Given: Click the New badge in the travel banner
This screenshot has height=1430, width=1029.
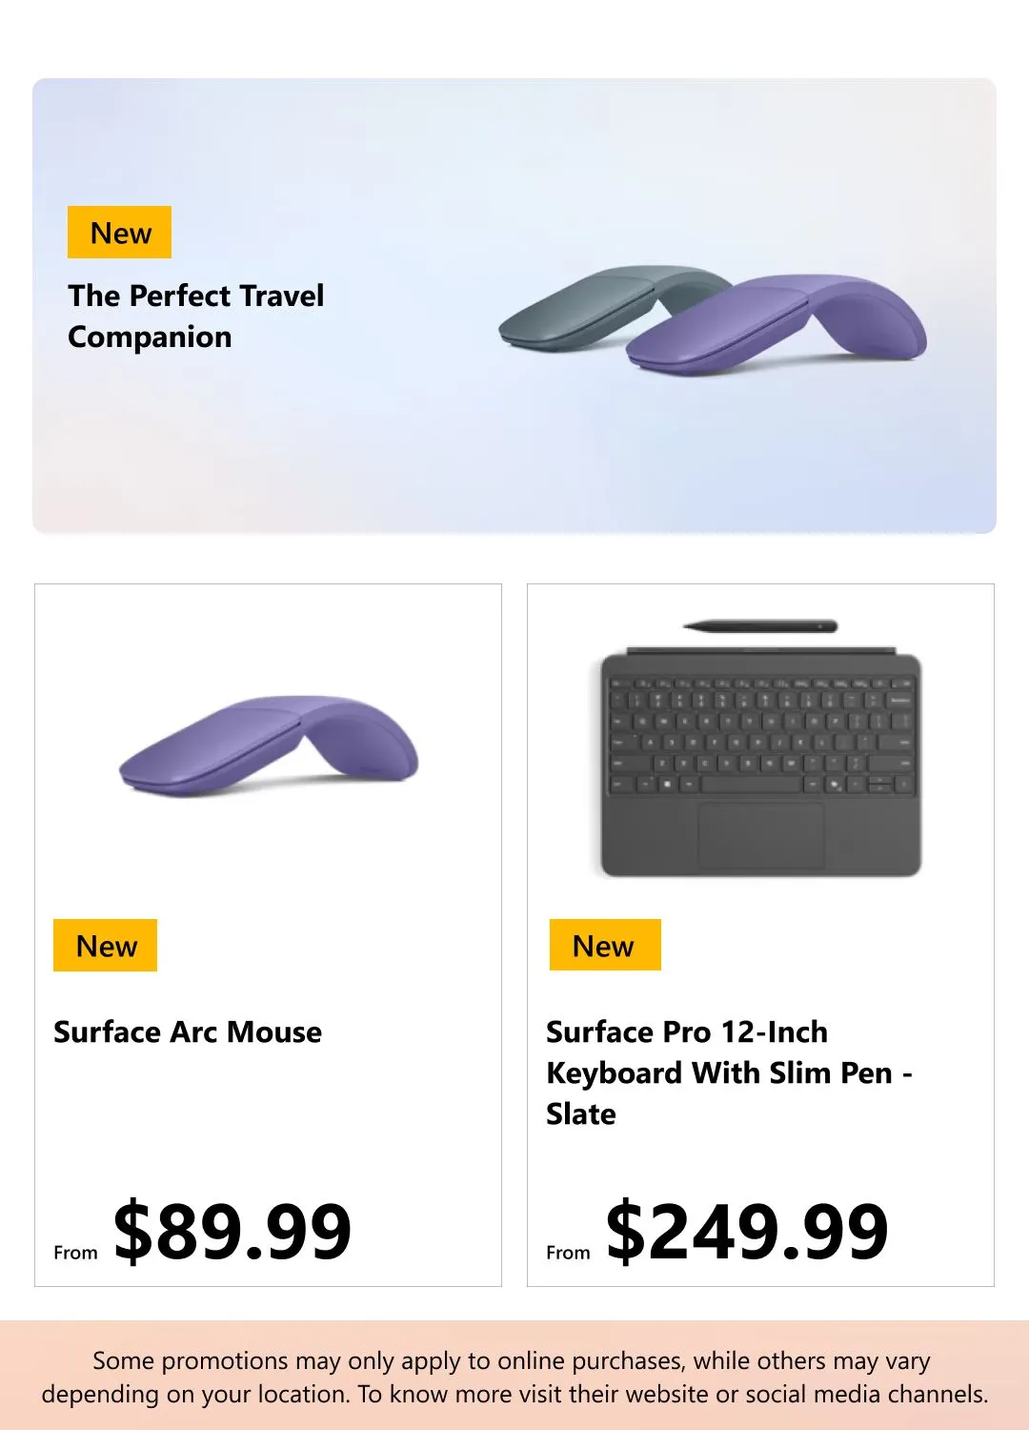Looking at the screenshot, I should coord(119,233).
